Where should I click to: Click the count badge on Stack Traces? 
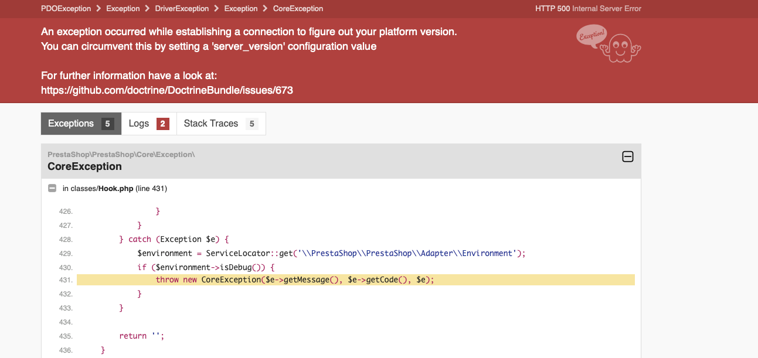point(251,124)
